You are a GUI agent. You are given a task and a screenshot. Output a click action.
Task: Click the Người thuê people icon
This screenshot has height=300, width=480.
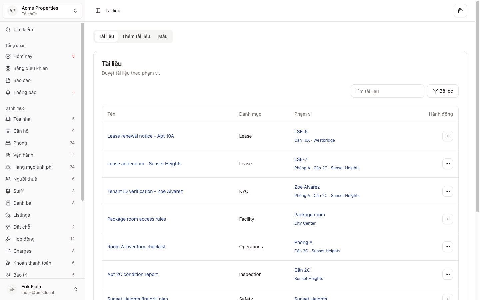click(x=8, y=179)
